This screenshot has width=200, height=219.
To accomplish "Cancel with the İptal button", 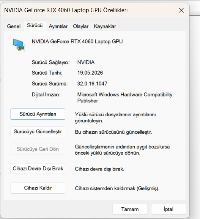I will tap(169, 209).
